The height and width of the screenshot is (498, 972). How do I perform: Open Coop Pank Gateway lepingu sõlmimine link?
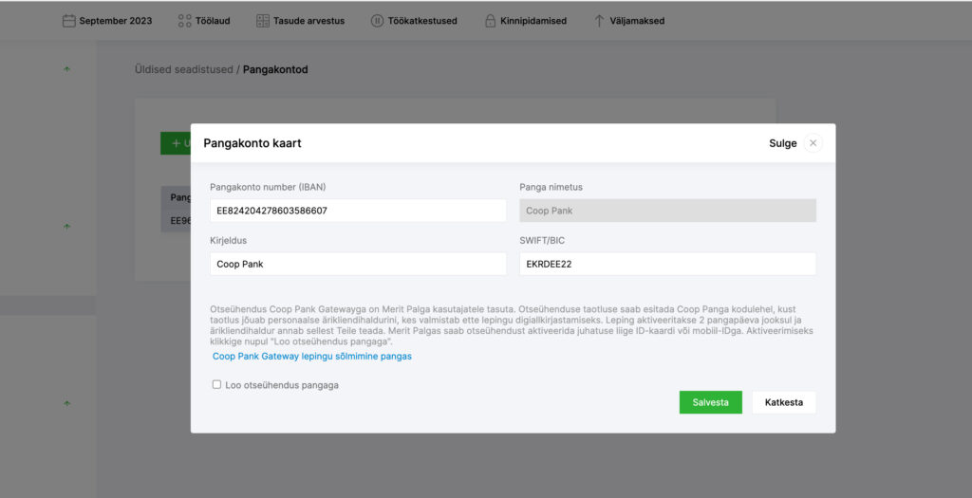click(x=311, y=356)
